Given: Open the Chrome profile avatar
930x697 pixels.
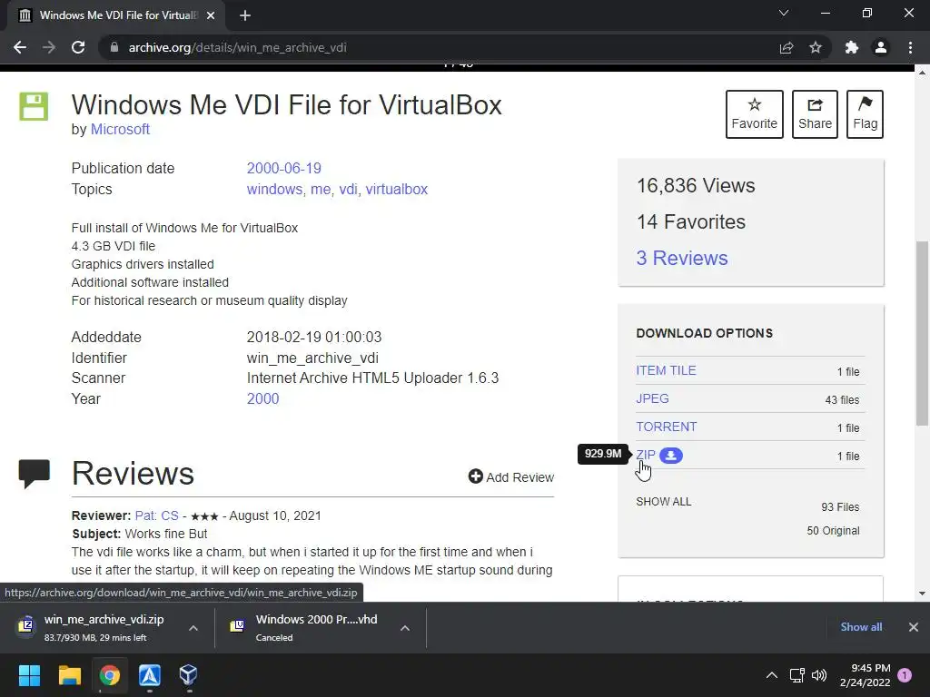Looking at the screenshot, I should 881,47.
